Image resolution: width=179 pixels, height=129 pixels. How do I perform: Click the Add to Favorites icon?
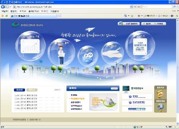(x=6, y=16)
